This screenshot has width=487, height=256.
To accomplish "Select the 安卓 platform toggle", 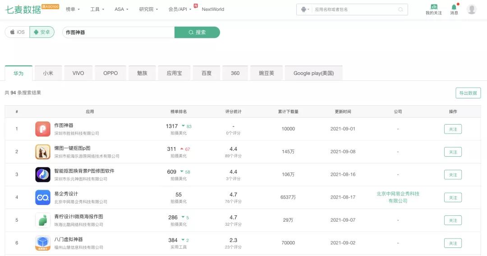I will (42, 32).
